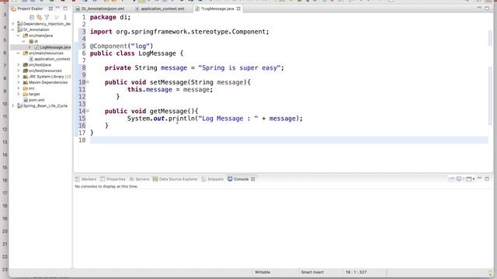Close the Console view
The image size is (497, 279).
click(x=253, y=179)
